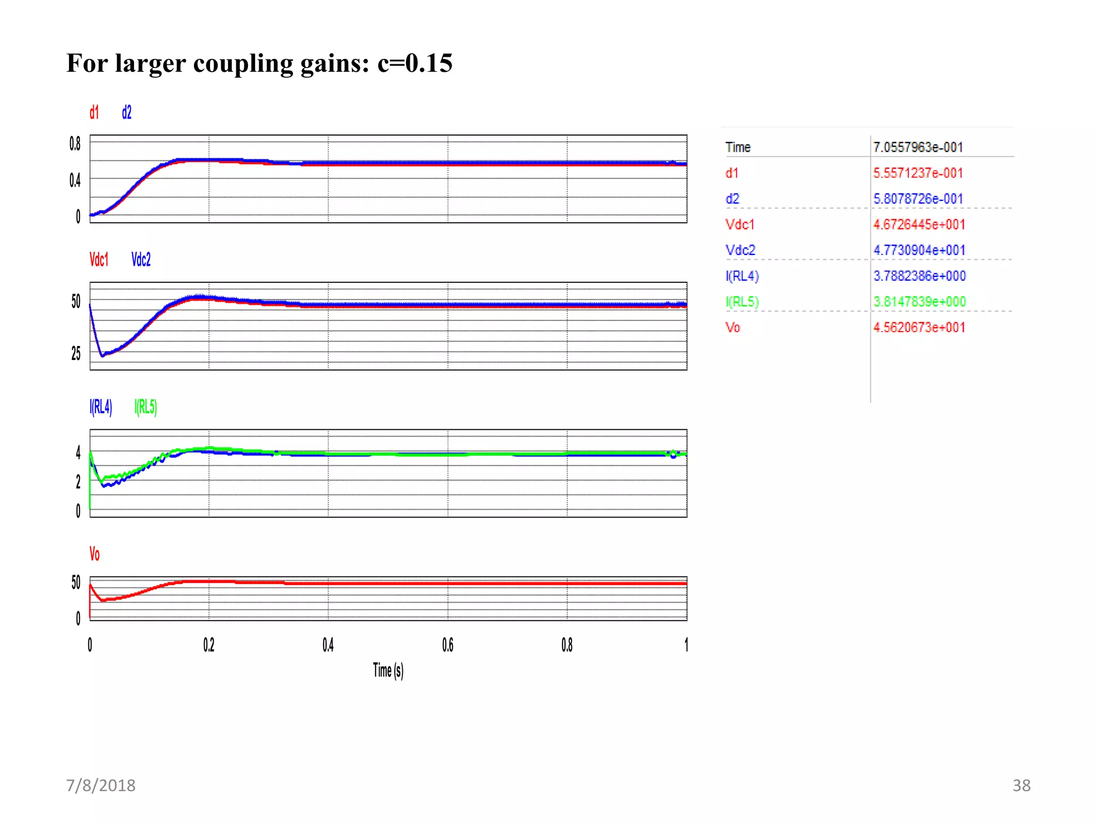The height and width of the screenshot is (823, 1097).
Task: Click the 'Time (s)' x-axis label
Action: click(x=388, y=671)
